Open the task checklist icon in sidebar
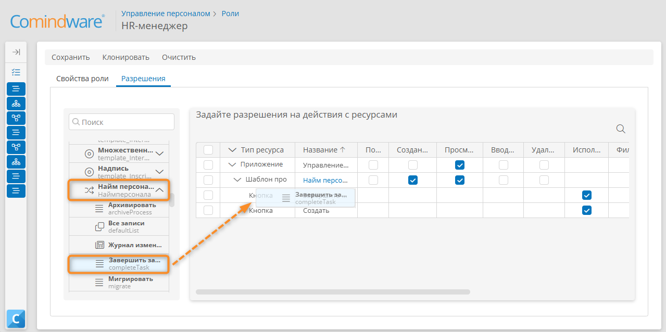 coord(16,72)
